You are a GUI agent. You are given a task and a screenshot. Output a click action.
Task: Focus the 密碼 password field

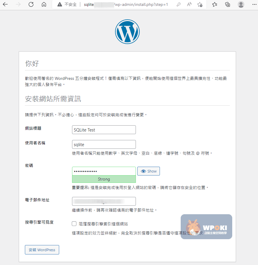tap(104, 171)
